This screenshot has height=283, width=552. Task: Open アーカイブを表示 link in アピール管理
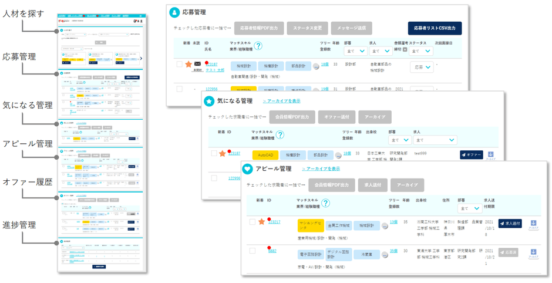pos(321,169)
